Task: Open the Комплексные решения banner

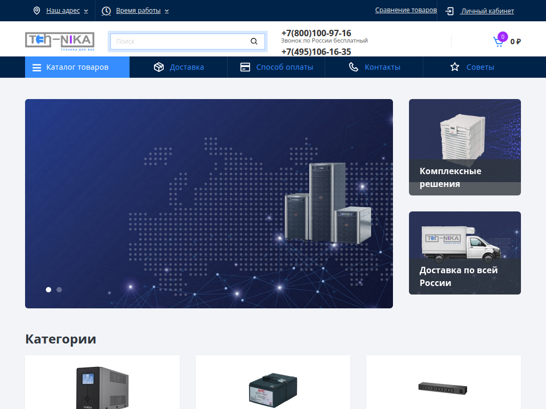Action: (x=464, y=147)
